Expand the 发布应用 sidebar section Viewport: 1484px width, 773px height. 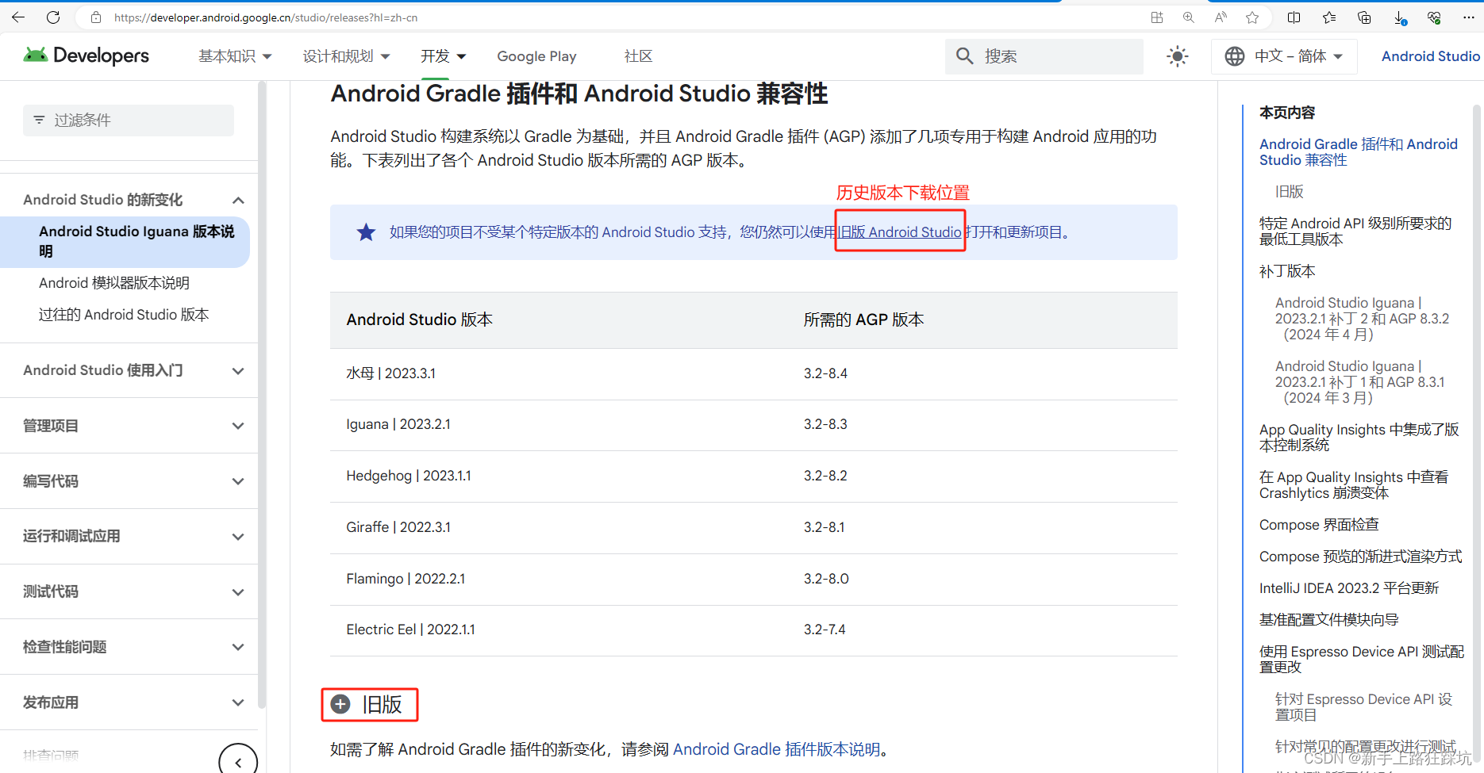click(238, 702)
